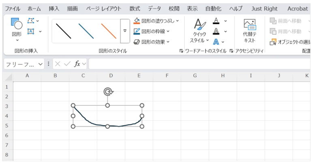The image size is (312, 163).
Task: Open the ファイル tab
Action: click(13, 9)
